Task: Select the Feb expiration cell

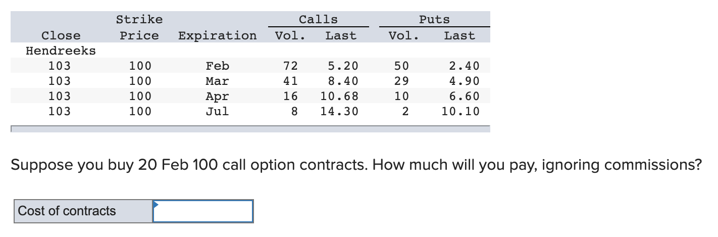Action: pos(217,66)
